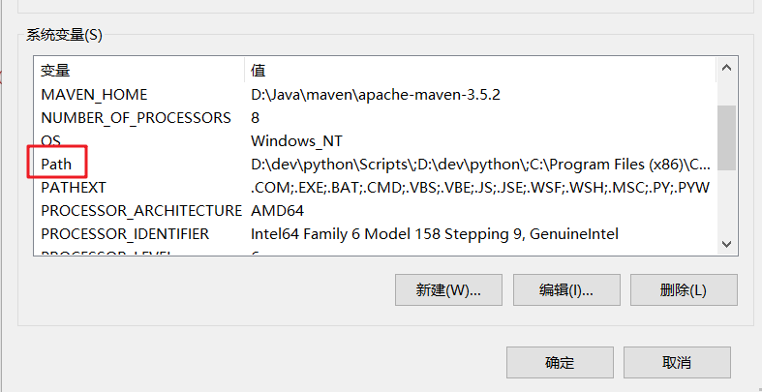Click the 新建(W)... button

pyautogui.click(x=448, y=290)
